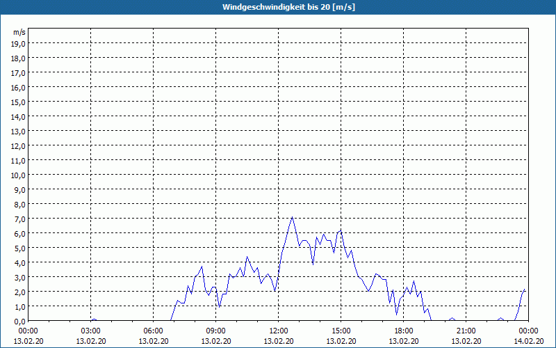The height and width of the screenshot is (348, 556).
Task: Click the "15,0" y-axis value
Action: (x=19, y=102)
